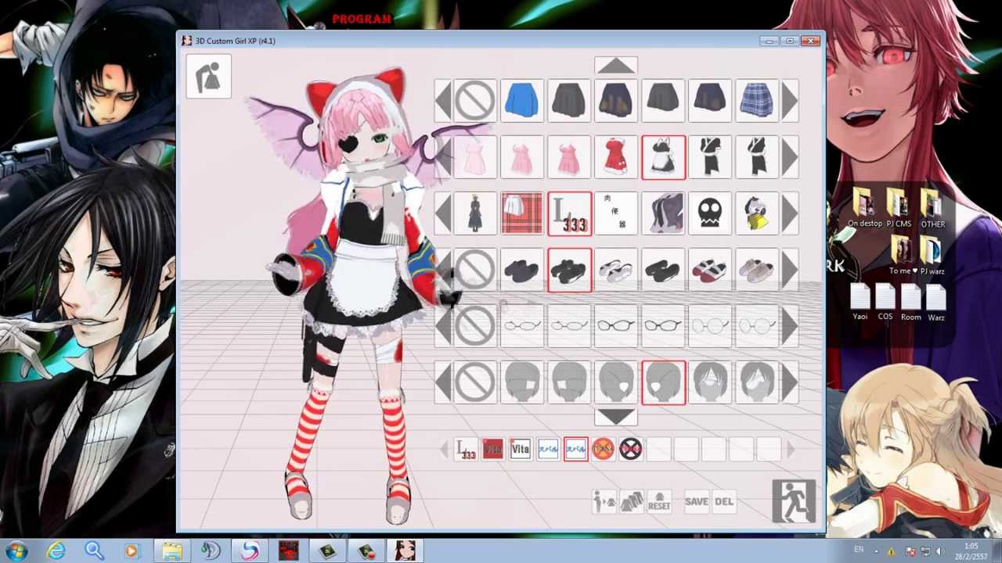Show next dresses with the right arrow

(790, 157)
